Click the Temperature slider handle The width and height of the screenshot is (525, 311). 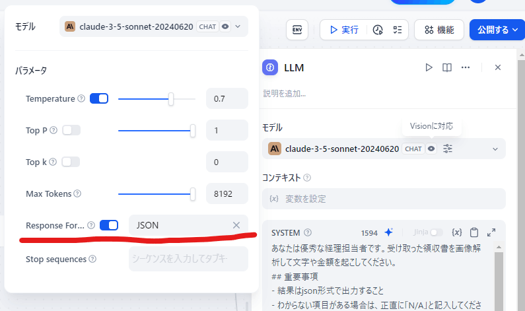(171, 99)
